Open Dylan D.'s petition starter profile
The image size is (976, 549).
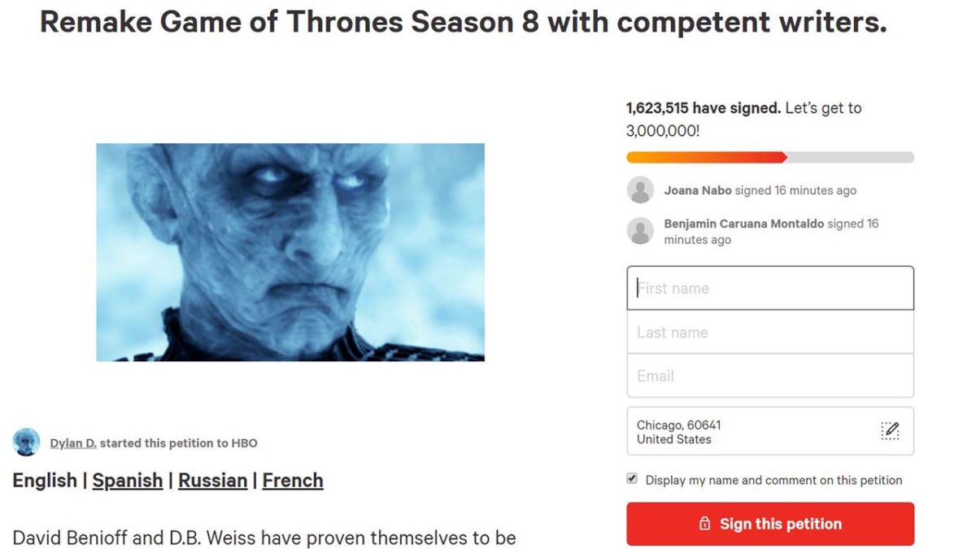[x=72, y=443]
